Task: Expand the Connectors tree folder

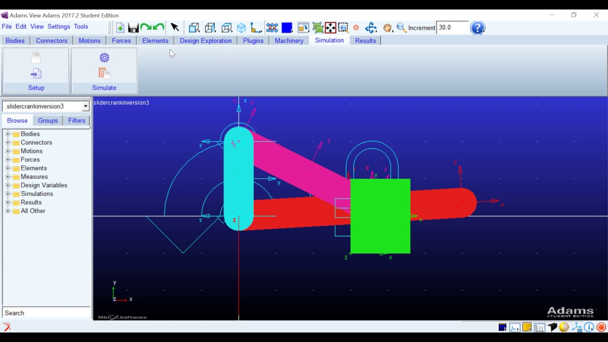Action: tap(8, 142)
